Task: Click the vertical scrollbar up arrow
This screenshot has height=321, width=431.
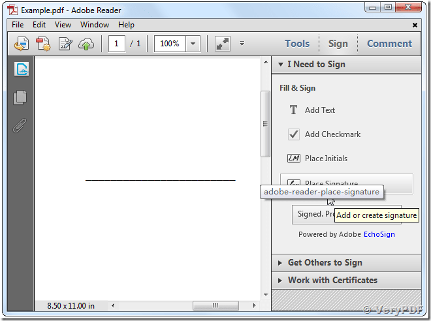Action: [266, 63]
